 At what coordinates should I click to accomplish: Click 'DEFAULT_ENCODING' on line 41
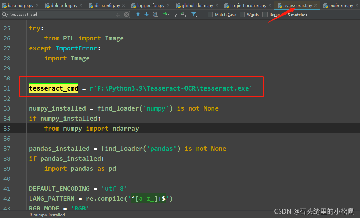tap(59, 189)
